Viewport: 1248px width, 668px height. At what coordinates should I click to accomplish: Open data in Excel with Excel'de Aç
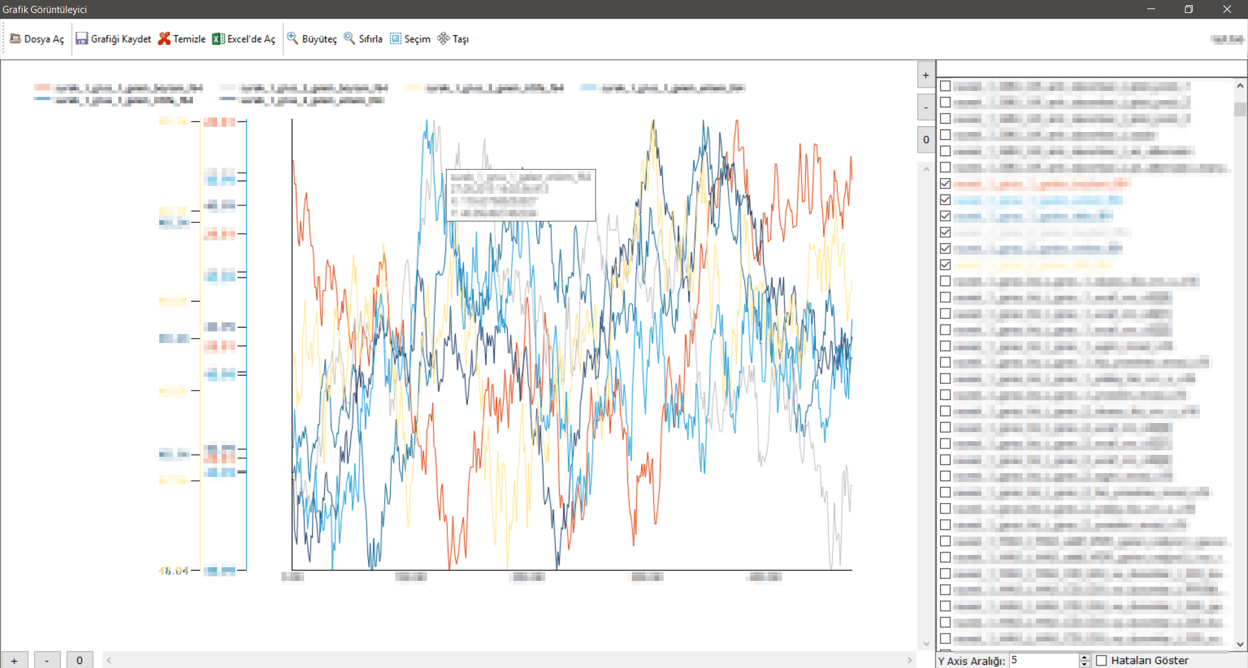coord(244,39)
